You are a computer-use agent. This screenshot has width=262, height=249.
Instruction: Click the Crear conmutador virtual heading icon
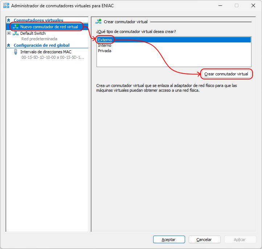coord(98,21)
